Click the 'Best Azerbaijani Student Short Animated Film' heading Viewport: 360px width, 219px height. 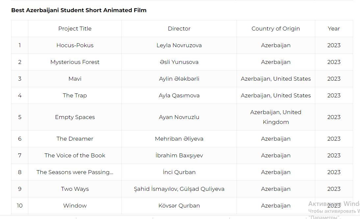click(x=79, y=10)
